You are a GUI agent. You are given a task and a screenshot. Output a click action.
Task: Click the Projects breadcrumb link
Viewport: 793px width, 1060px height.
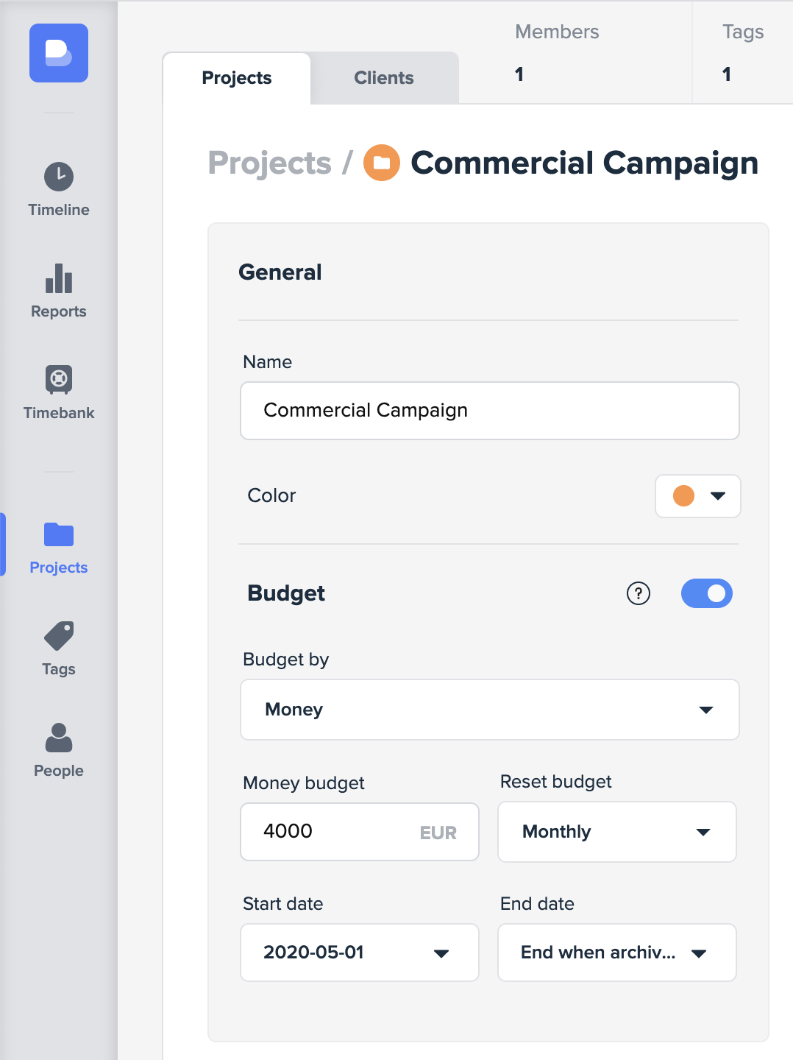click(x=270, y=163)
